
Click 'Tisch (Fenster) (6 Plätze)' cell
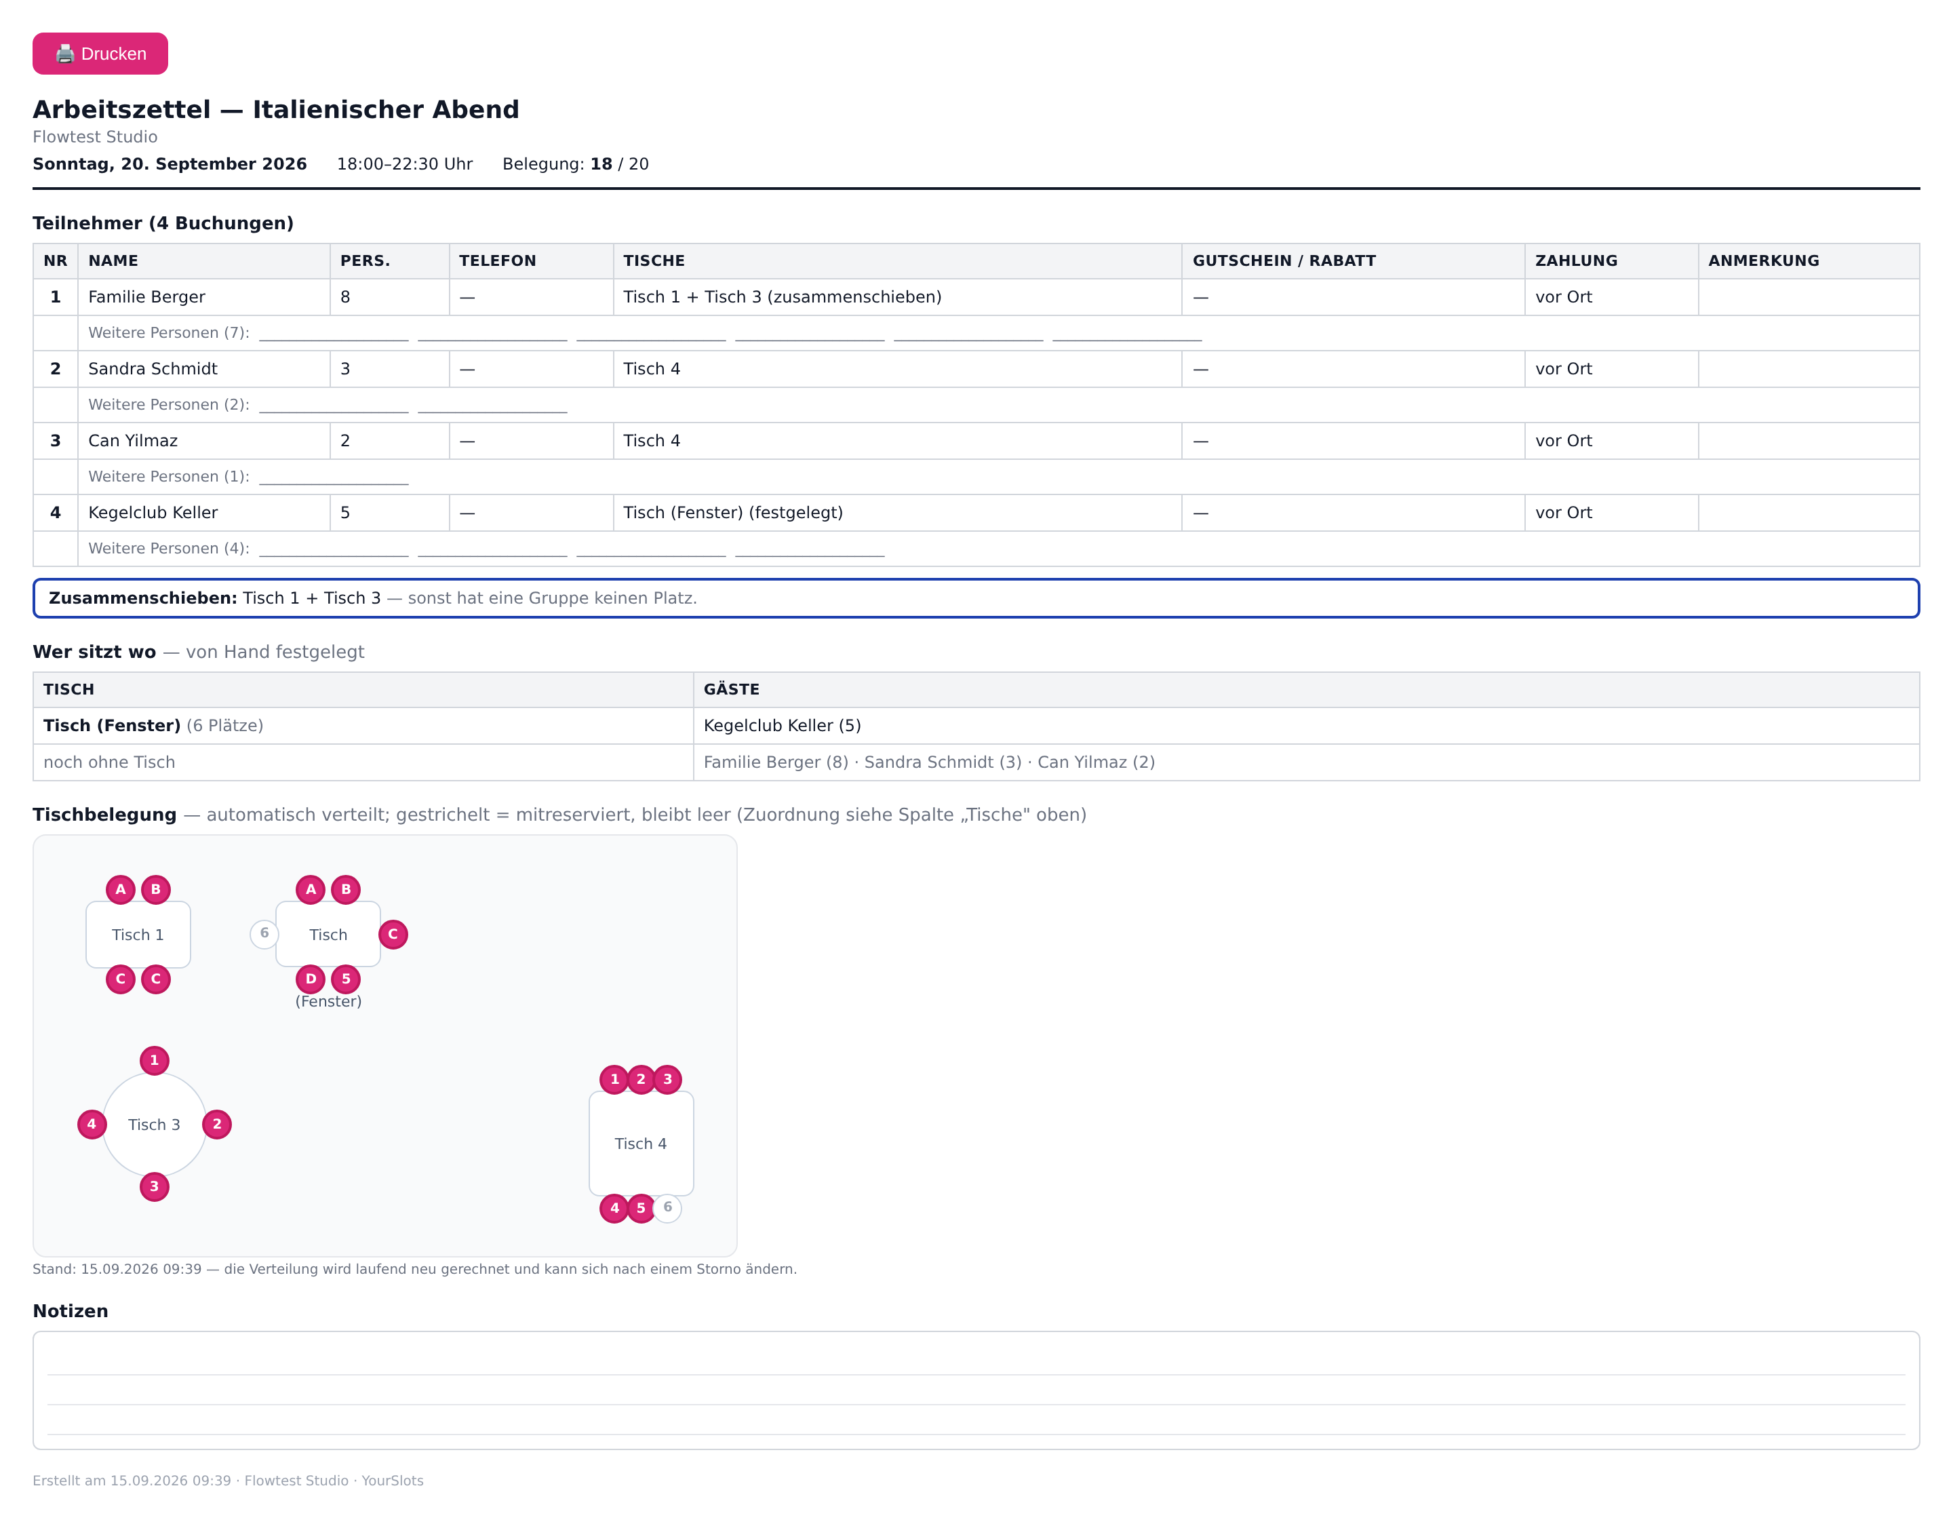click(363, 725)
